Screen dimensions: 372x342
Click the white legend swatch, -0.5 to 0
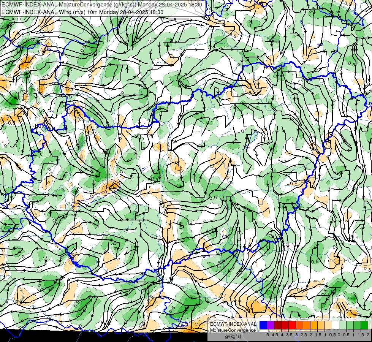(x=336, y=325)
